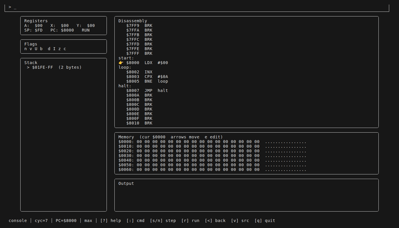Select the $8000 LDX #$00 instruction
This screenshot has width=399, height=228.
point(147,63)
